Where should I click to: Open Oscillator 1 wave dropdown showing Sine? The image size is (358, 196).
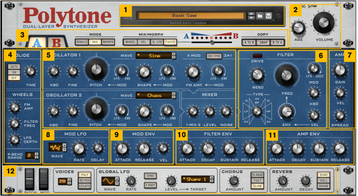click(156, 56)
